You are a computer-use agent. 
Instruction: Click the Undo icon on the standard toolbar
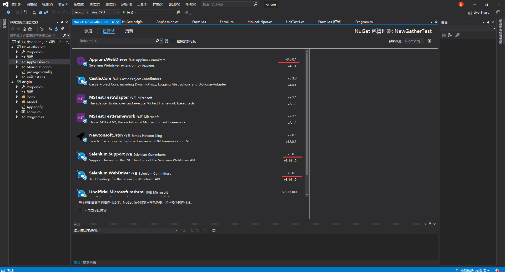pos(54,12)
